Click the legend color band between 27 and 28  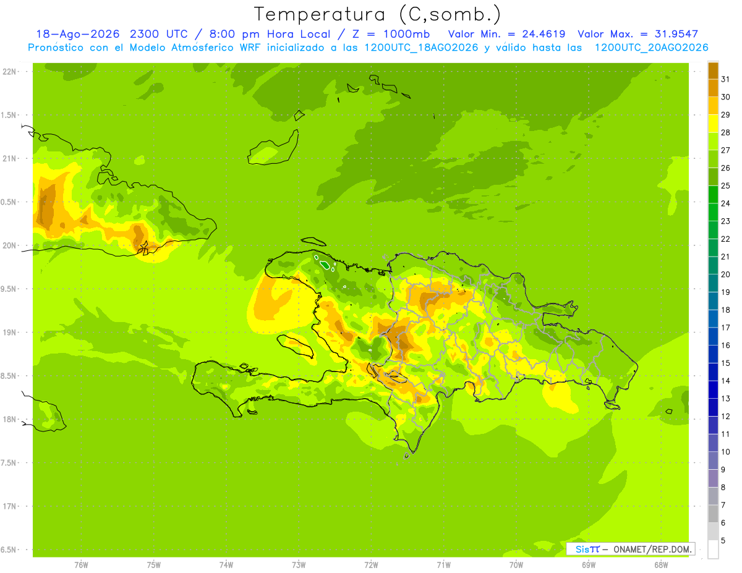tap(713, 141)
